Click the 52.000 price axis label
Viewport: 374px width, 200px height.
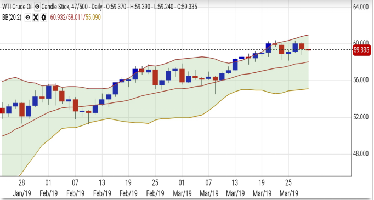[x=361, y=117]
